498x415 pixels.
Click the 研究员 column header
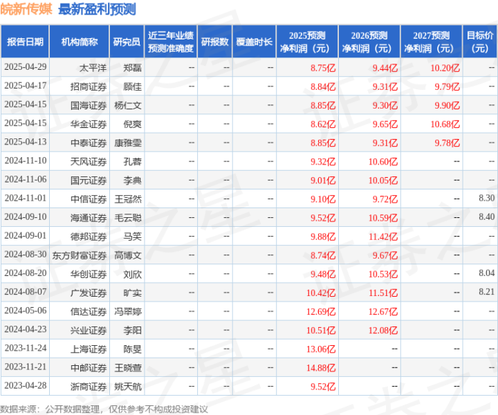click(x=127, y=41)
